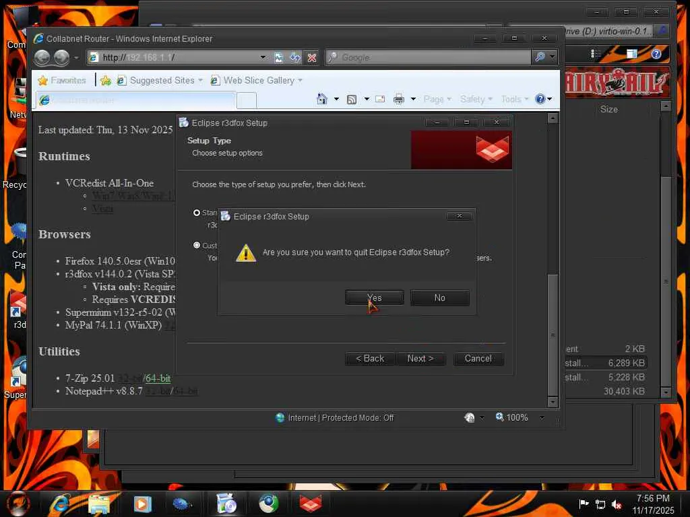Open Explorer window help question icon
Viewport: 690px width, 517px height.
[x=656, y=54]
